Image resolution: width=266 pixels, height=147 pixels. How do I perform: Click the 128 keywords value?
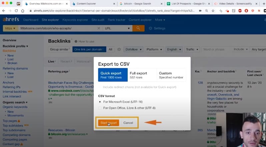point(200,83)
